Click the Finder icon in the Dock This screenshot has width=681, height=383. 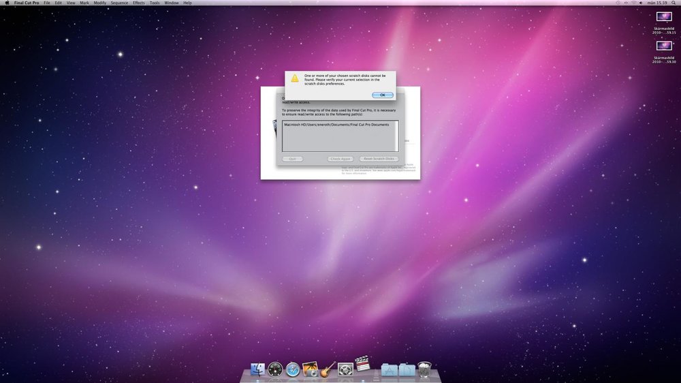tap(258, 369)
